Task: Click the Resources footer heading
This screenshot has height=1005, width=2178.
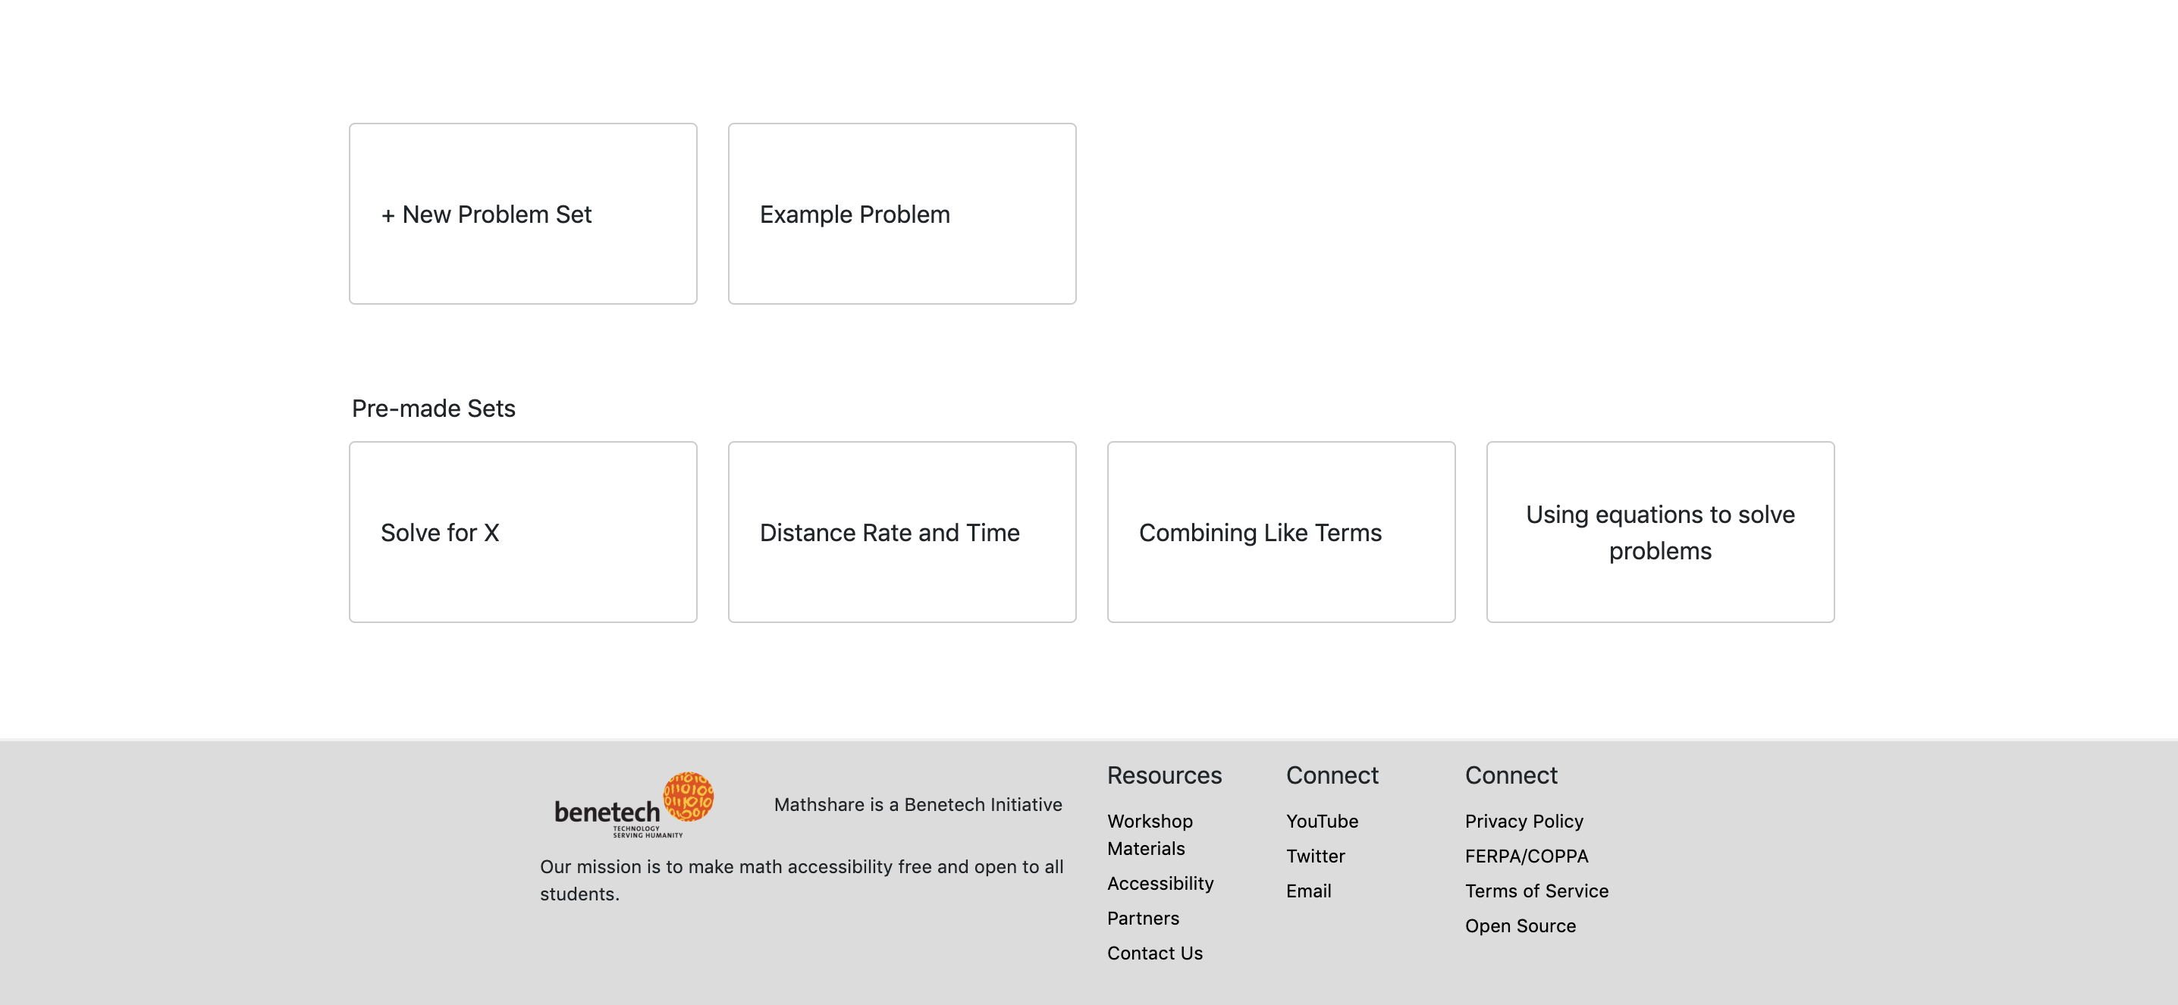Action: tap(1164, 775)
